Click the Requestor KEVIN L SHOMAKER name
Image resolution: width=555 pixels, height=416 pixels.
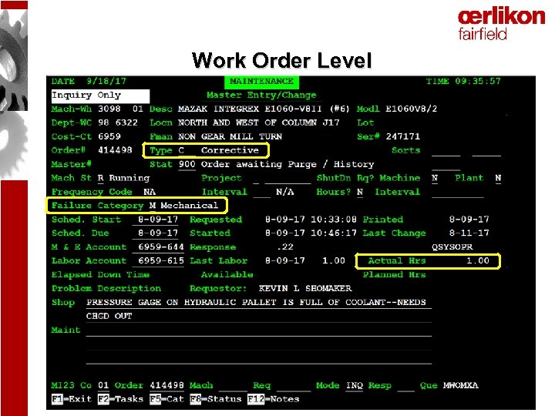coord(305,289)
